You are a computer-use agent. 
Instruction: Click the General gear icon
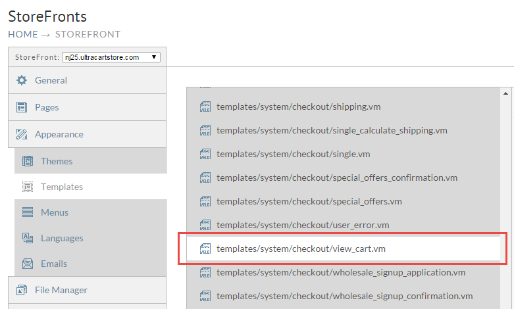point(22,80)
